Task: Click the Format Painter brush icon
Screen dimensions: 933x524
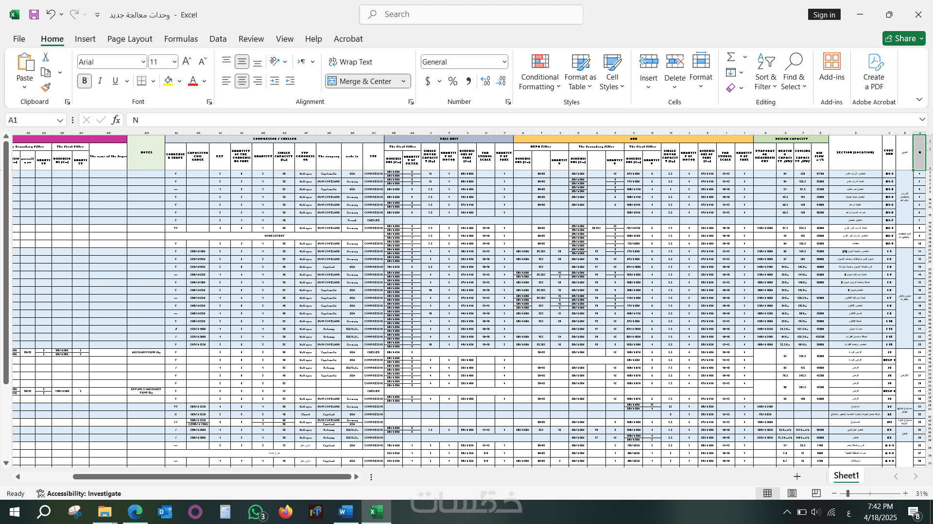Action: 46,87
